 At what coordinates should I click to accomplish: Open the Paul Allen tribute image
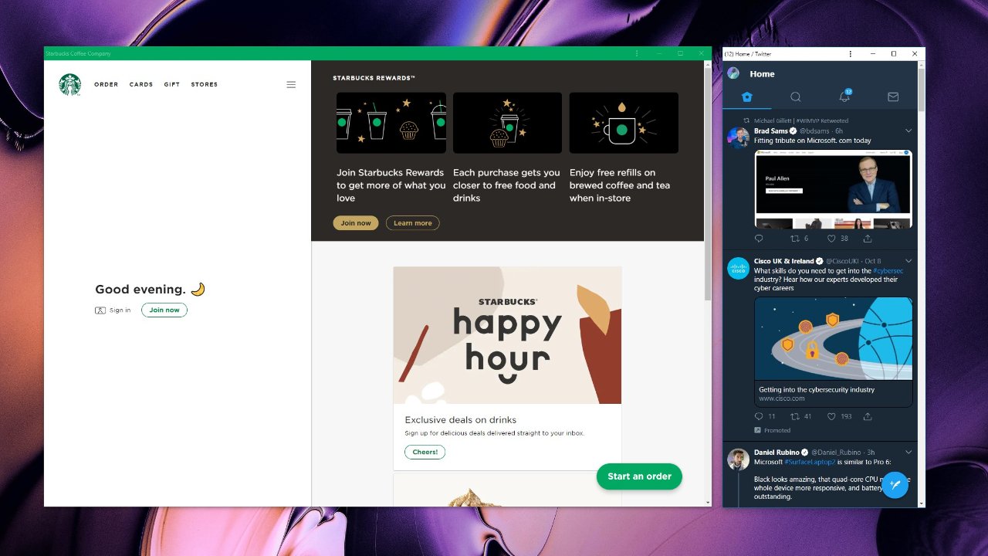coord(834,189)
